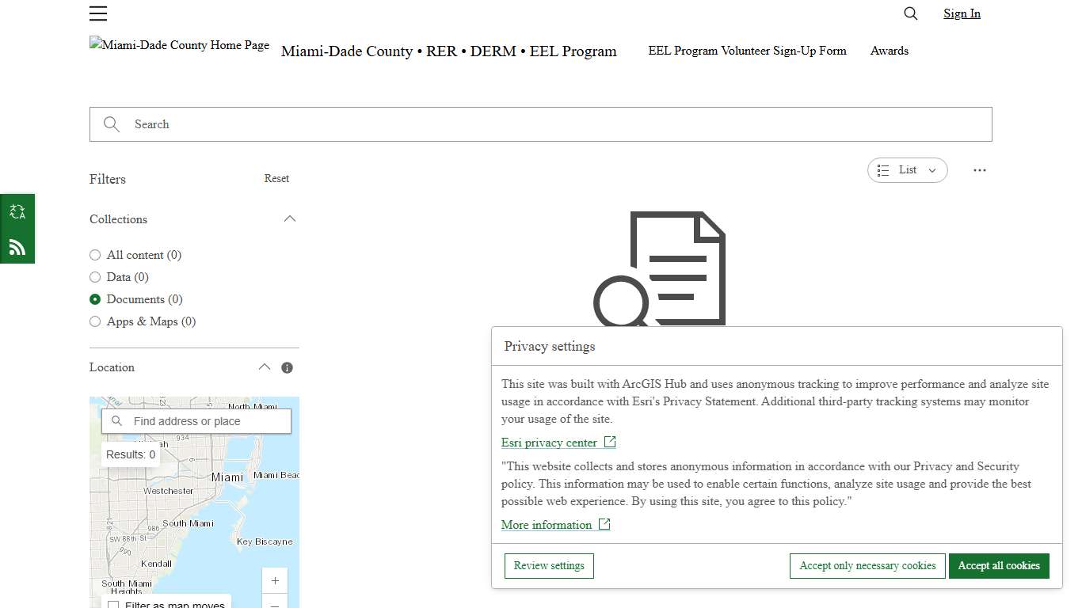This screenshot has width=1082, height=608.
Task: Click the Miami-Dade County Home Page logo
Action: coord(180,45)
